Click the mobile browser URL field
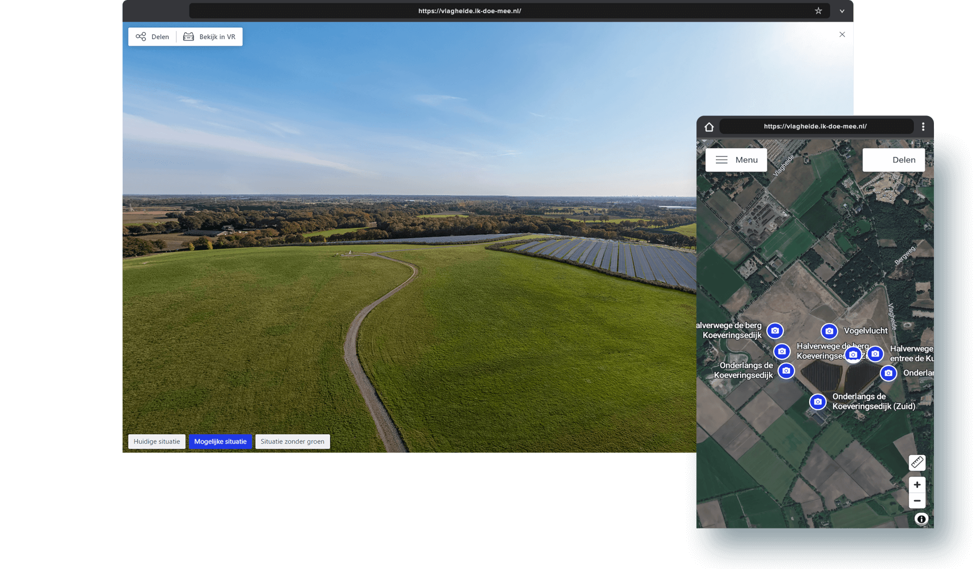 815,126
